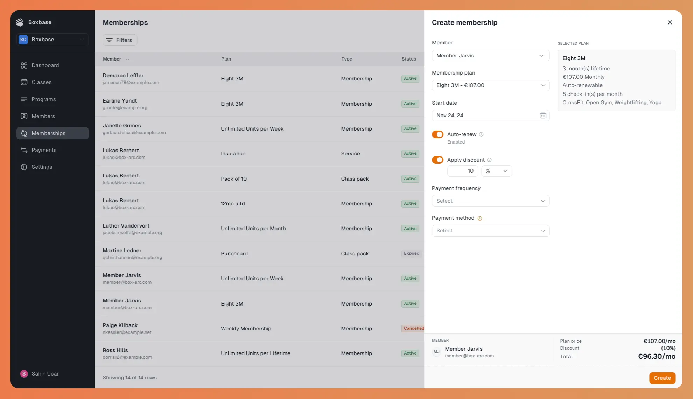Turn off the Apply discount toggle
This screenshot has height=399, width=693.
437,160
